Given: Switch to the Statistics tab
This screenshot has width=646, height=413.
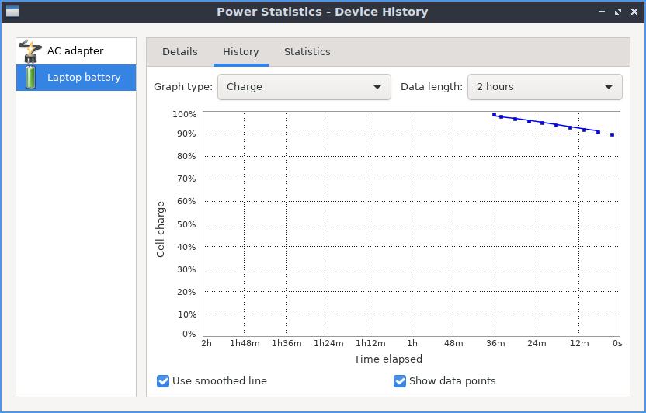Looking at the screenshot, I should 307,51.
